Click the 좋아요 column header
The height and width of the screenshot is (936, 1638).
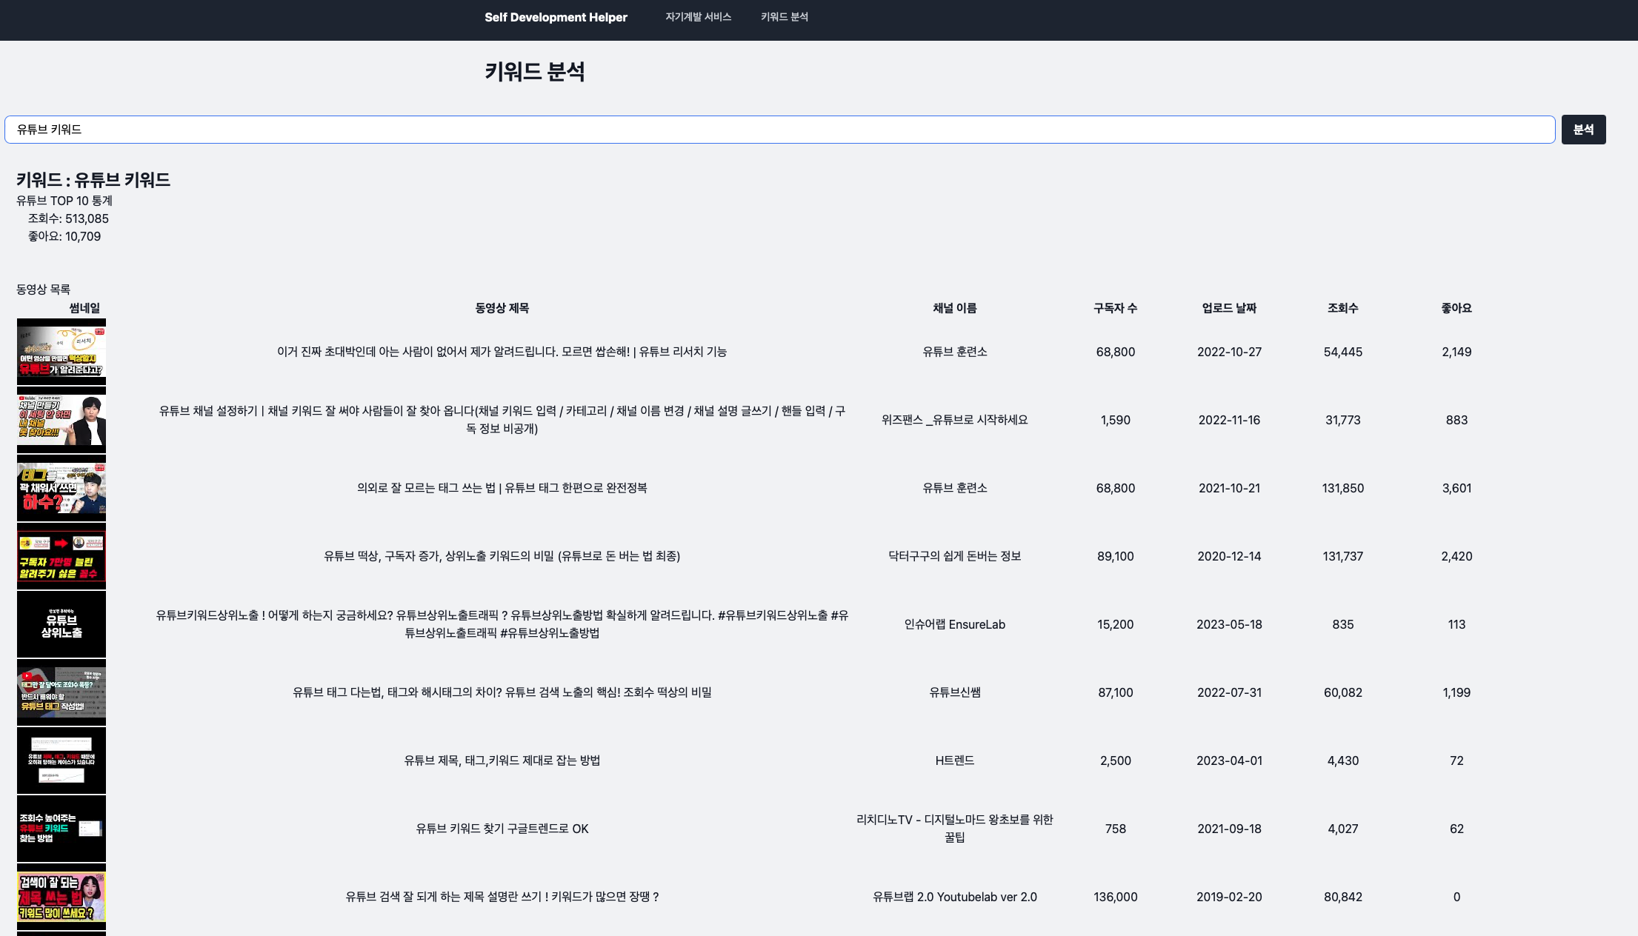(x=1456, y=308)
